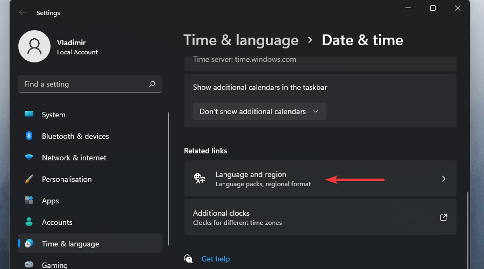This screenshot has width=484, height=269.
Task: Select Time & language in sidebar
Action: 70,244
